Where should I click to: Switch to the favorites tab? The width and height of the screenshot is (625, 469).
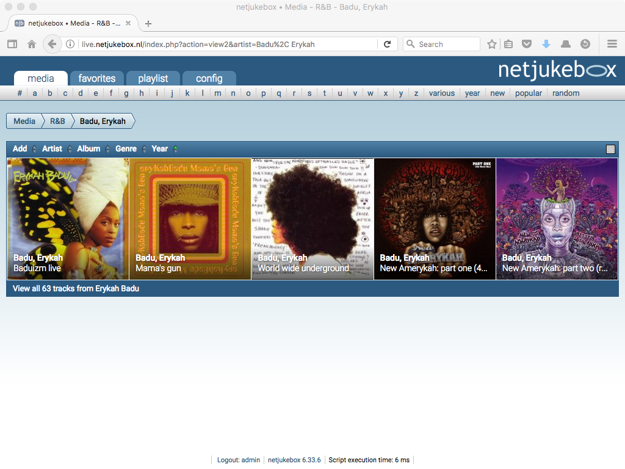point(97,78)
